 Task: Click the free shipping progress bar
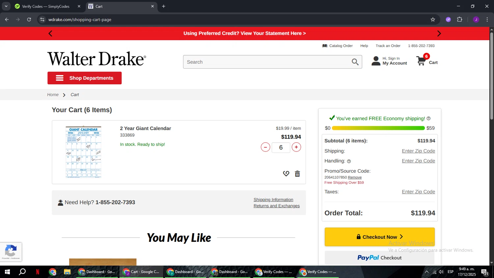coord(378,128)
